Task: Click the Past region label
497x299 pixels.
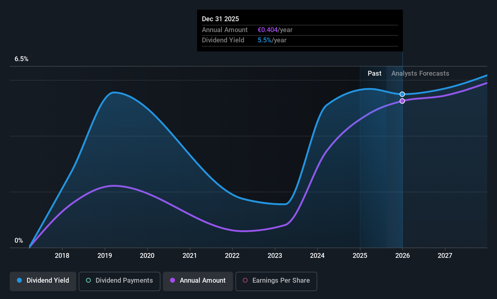Action: (374, 74)
